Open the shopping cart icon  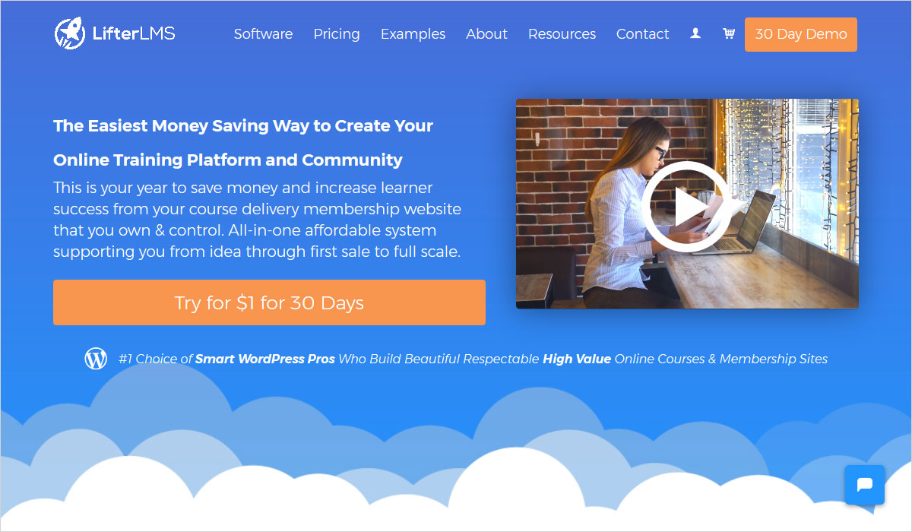729,34
